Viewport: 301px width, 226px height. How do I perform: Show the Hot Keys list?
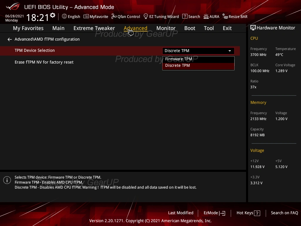click(x=245, y=213)
